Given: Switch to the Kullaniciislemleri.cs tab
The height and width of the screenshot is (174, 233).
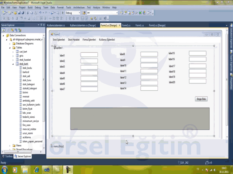Looking at the screenshot, I should tap(56, 26).
